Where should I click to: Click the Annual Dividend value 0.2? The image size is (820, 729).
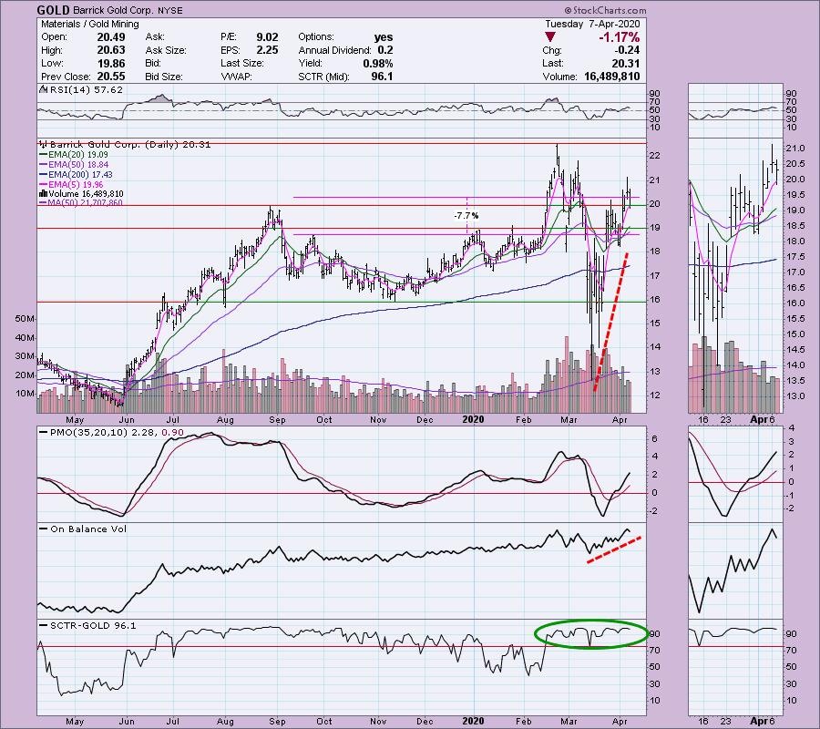point(385,50)
